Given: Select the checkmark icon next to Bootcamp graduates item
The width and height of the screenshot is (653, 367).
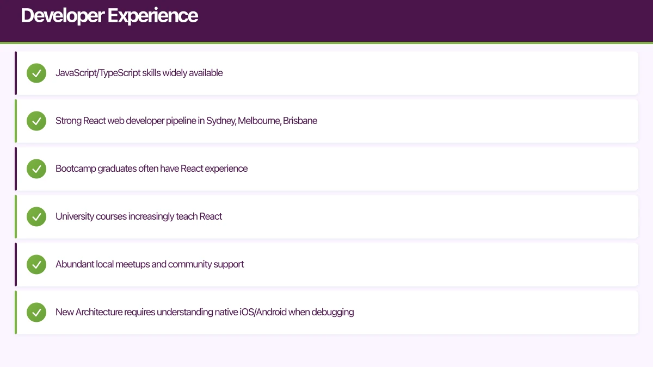Looking at the screenshot, I should [x=36, y=169].
